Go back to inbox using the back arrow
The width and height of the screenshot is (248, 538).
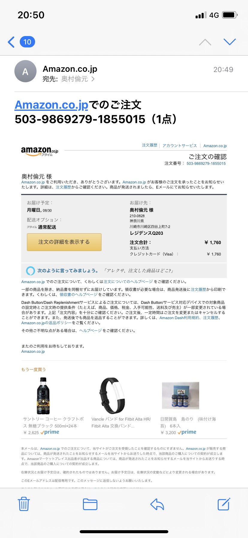pyautogui.click(x=11, y=42)
